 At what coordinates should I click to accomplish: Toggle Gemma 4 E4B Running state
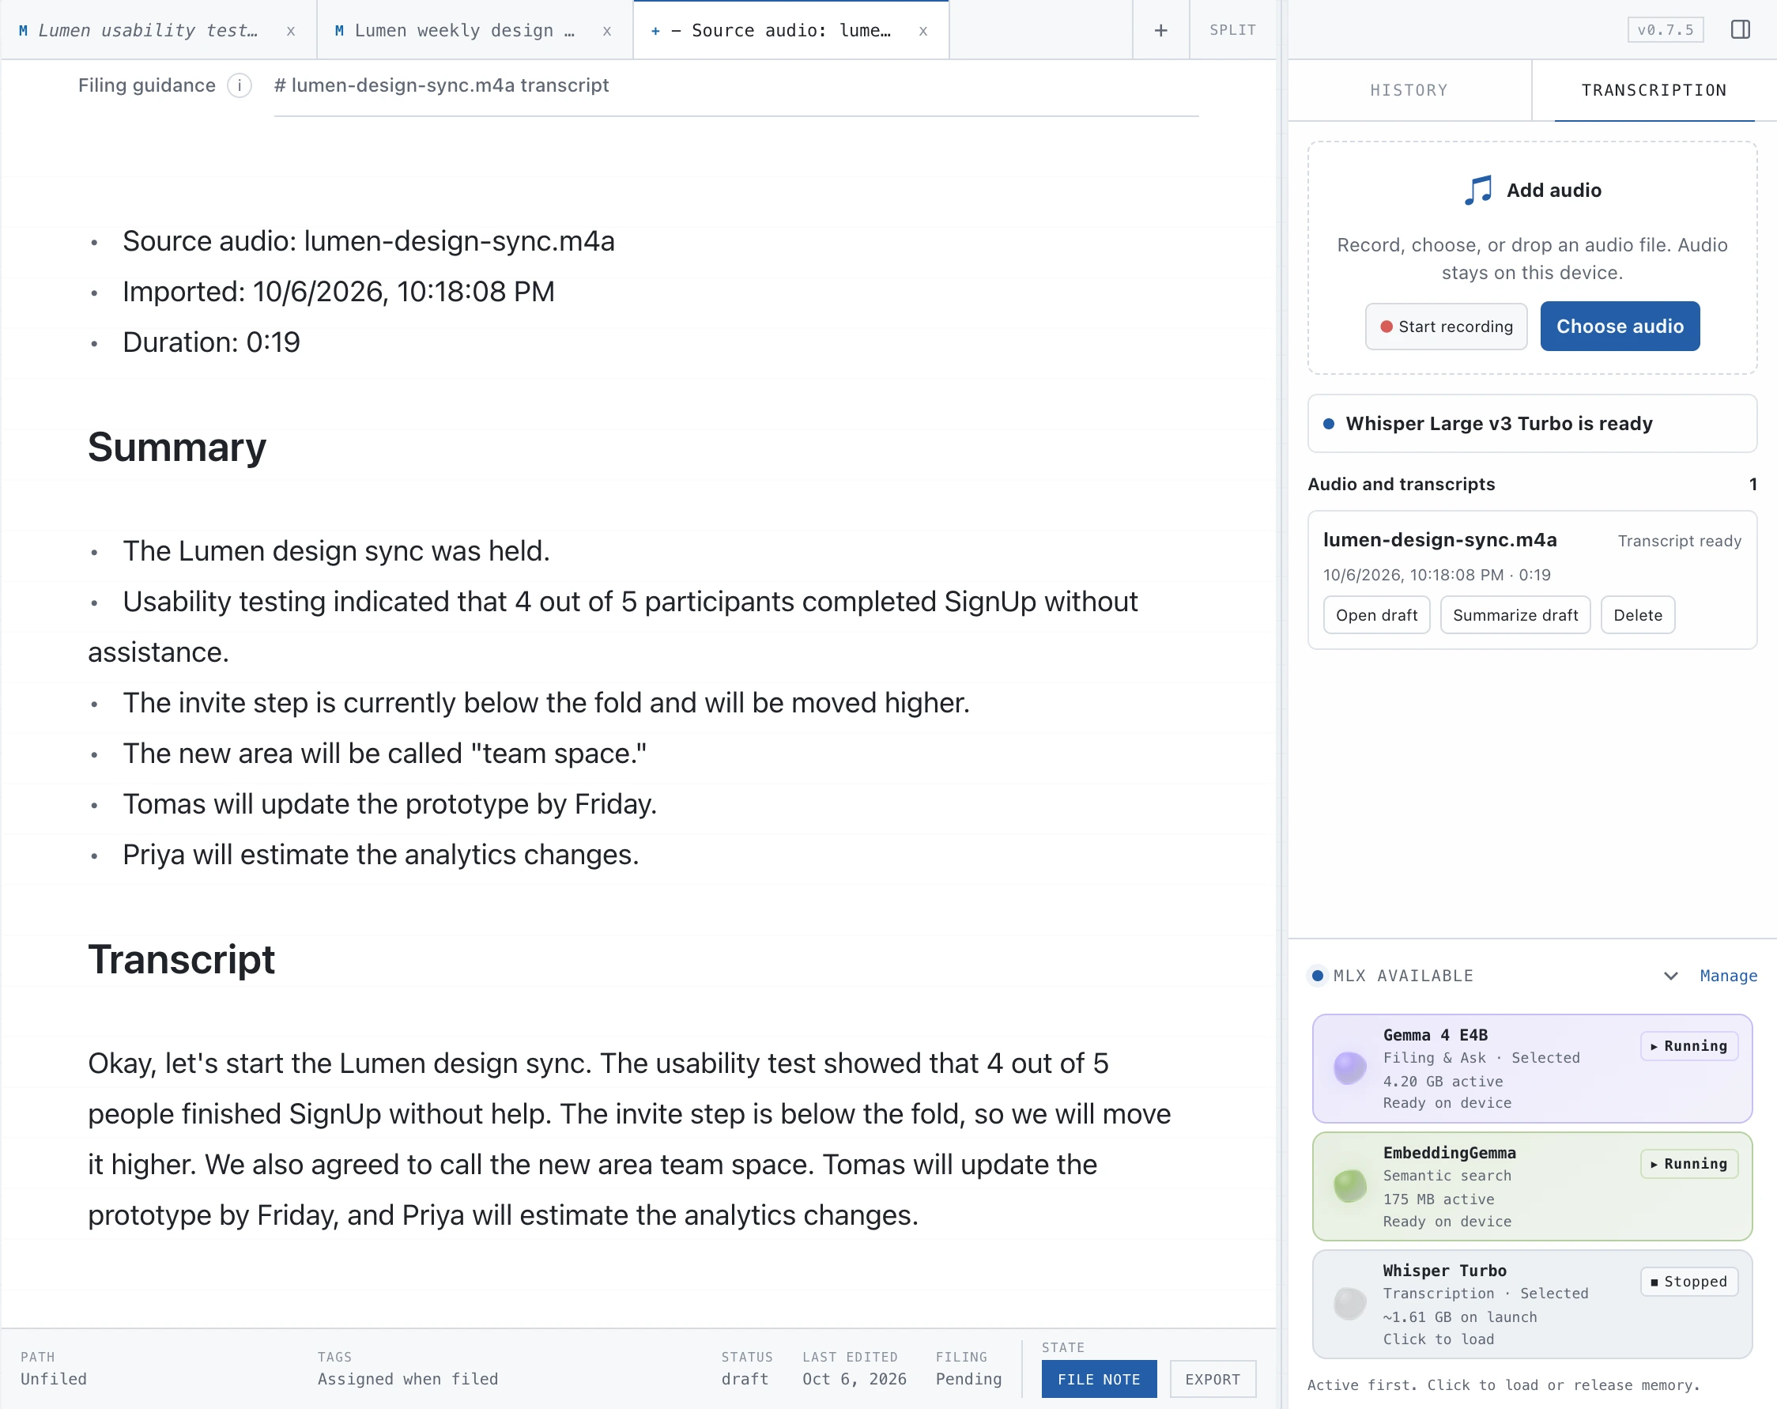pyautogui.click(x=1688, y=1045)
